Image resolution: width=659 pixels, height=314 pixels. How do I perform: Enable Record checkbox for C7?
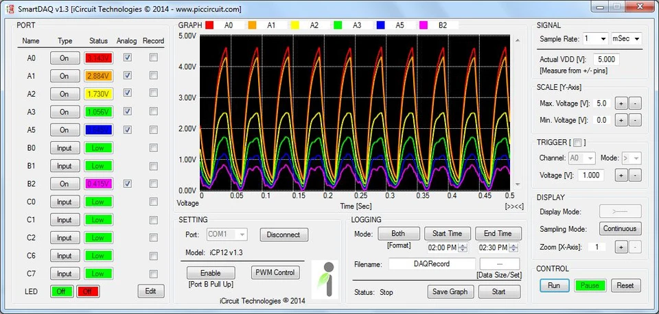[153, 274]
